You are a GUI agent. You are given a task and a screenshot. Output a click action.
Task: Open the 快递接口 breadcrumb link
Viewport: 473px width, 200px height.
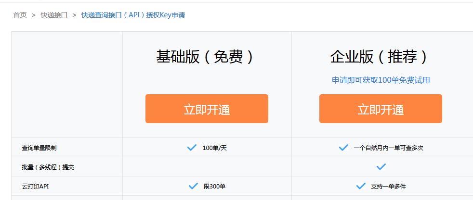click(54, 15)
